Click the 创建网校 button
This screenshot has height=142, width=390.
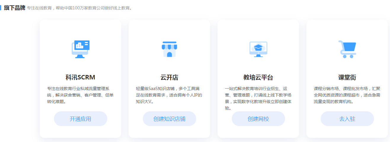258,119
